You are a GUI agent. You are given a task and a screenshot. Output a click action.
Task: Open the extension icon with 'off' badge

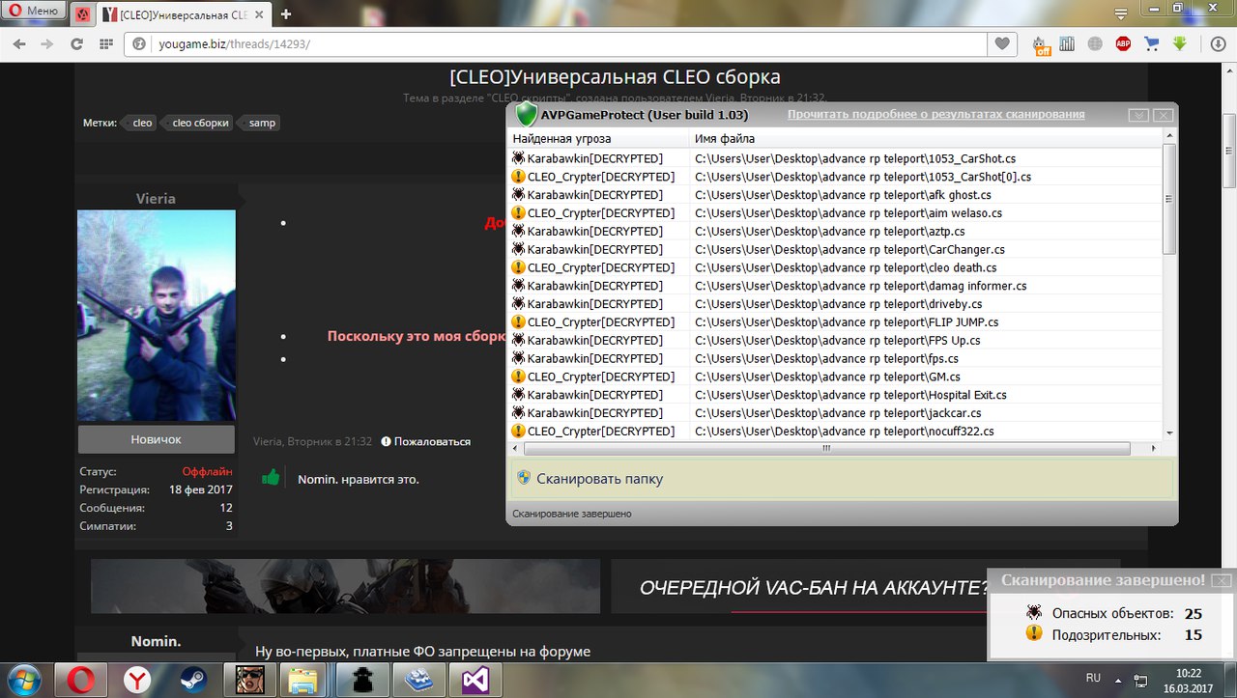1041,44
